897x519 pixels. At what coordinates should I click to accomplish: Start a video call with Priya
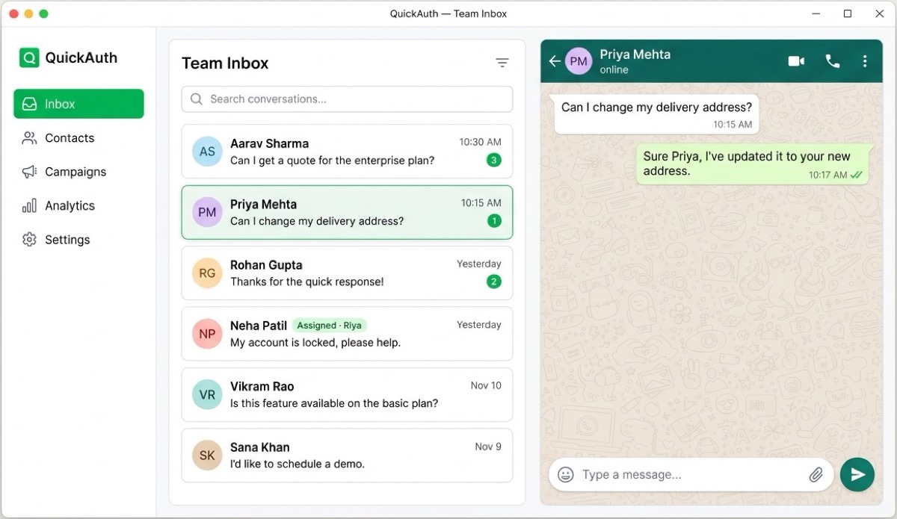796,61
